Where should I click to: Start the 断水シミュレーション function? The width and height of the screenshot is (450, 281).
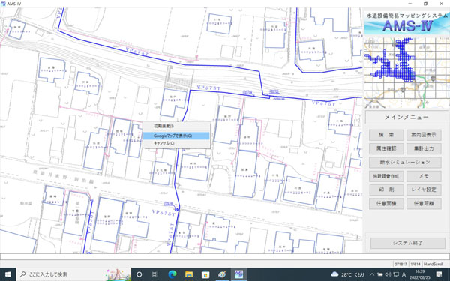coord(405,163)
